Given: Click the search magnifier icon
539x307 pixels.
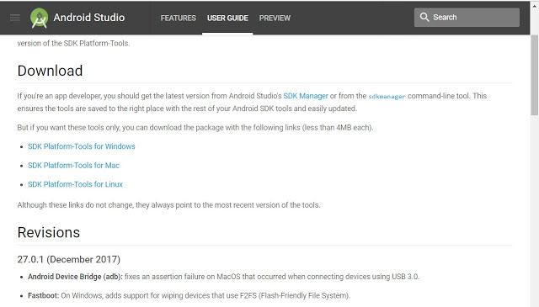Looking at the screenshot, I should pyautogui.click(x=424, y=17).
